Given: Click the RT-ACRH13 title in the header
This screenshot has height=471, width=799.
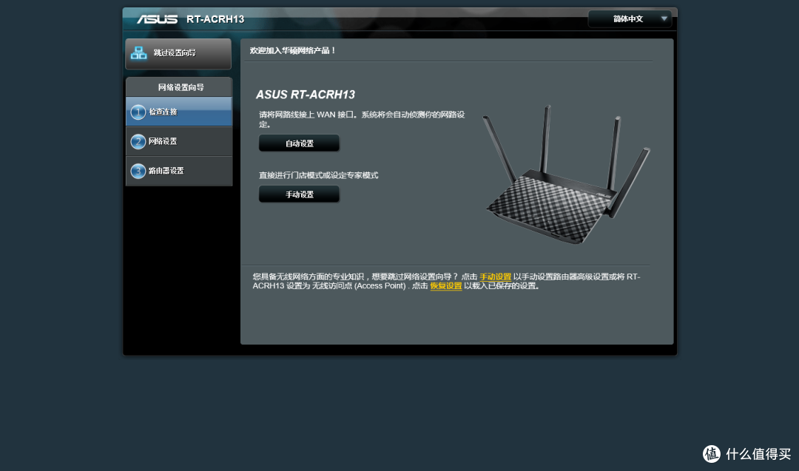Looking at the screenshot, I should point(217,19).
